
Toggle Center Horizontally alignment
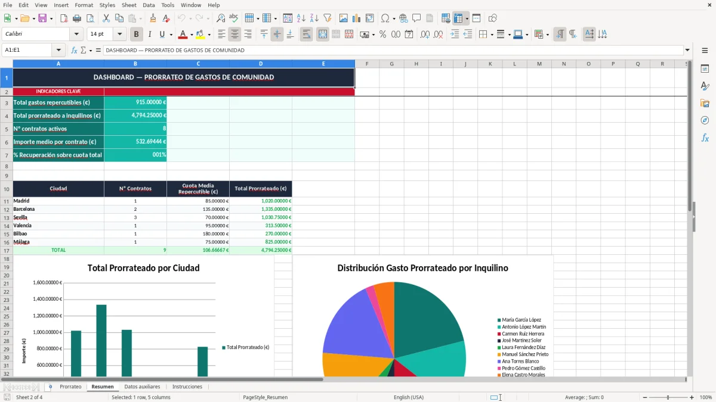(x=235, y=35)
